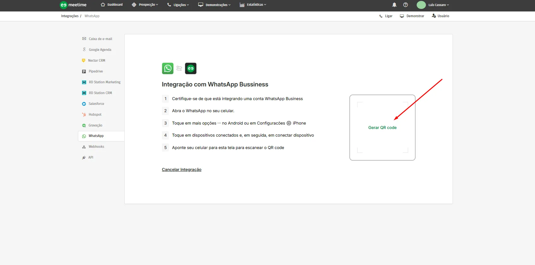Click Cancelar Integração link
Screen dimensions: 535x265
[x=182, y=170]
